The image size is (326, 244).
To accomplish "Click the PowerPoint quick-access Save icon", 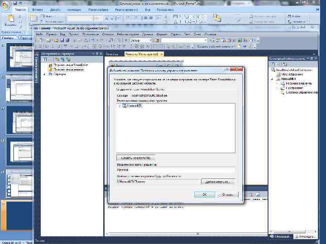I will 15,3.
